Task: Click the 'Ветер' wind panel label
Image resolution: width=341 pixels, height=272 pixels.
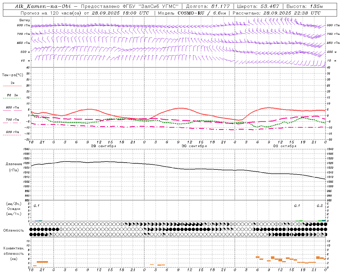Action: click(x=25, y=20)
